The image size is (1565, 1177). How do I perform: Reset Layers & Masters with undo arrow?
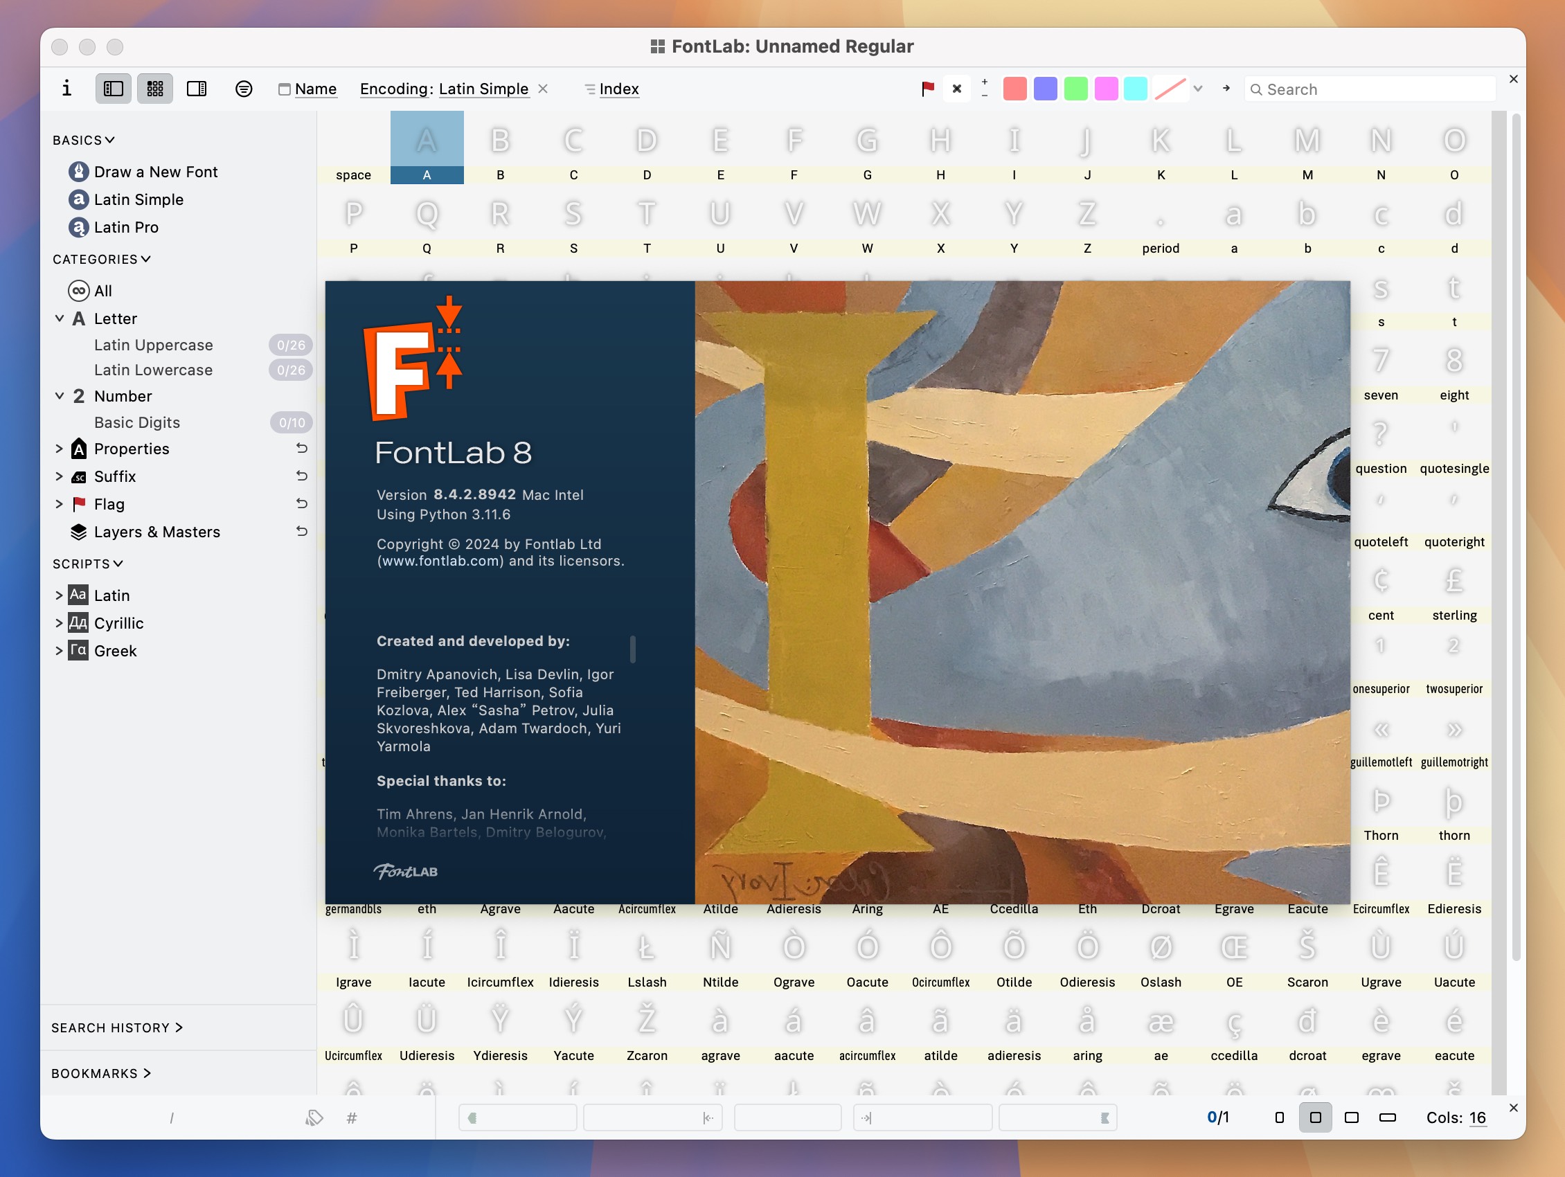[301, 530]
